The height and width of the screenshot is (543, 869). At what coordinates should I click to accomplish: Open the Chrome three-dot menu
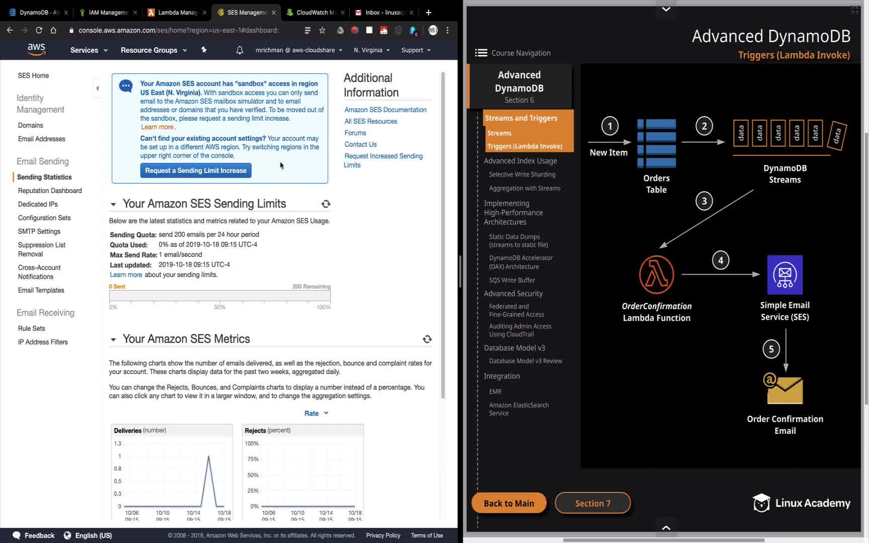pos(448,30)
